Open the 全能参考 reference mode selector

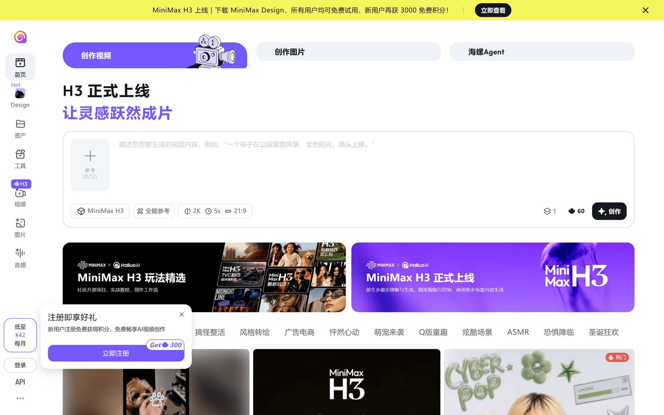click(154, 211)
